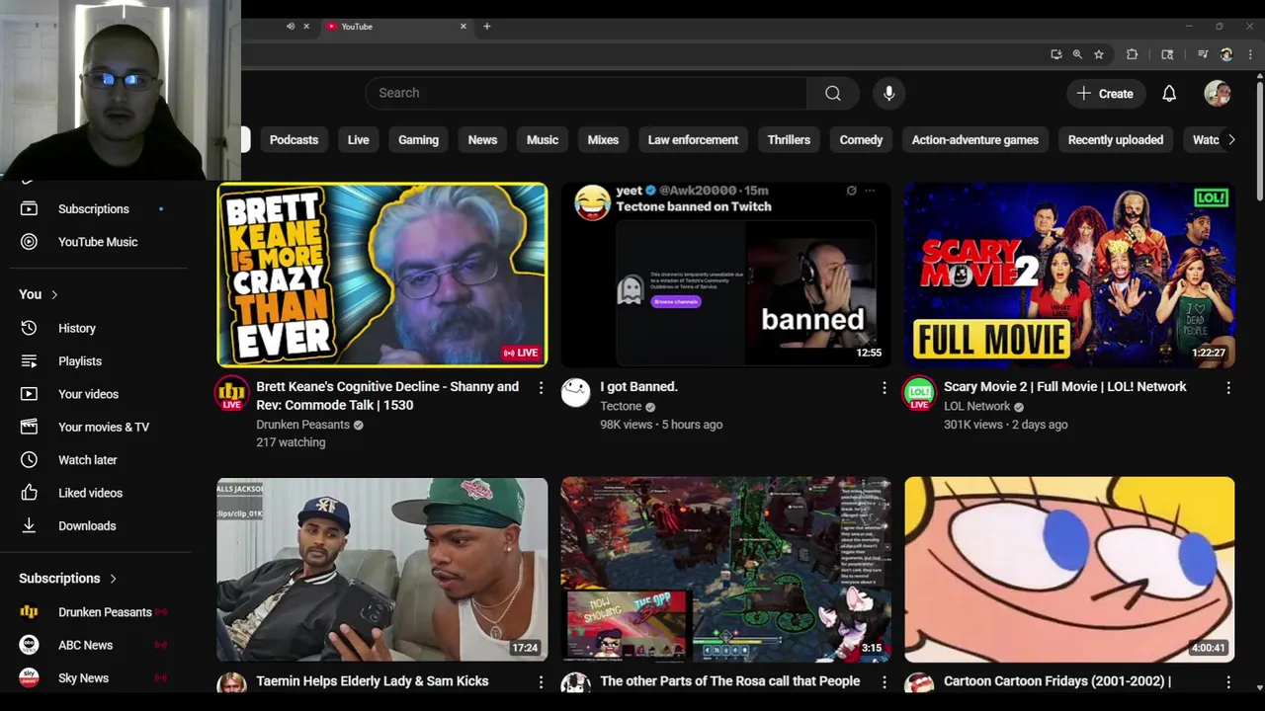This screenshot has height=711, width=1265.
Task: Click the Subscriptions sidebar icon
Action: click(29, 208)
